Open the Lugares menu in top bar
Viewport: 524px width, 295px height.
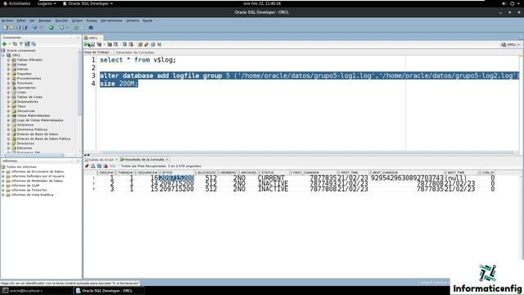[x=47, y=3]
